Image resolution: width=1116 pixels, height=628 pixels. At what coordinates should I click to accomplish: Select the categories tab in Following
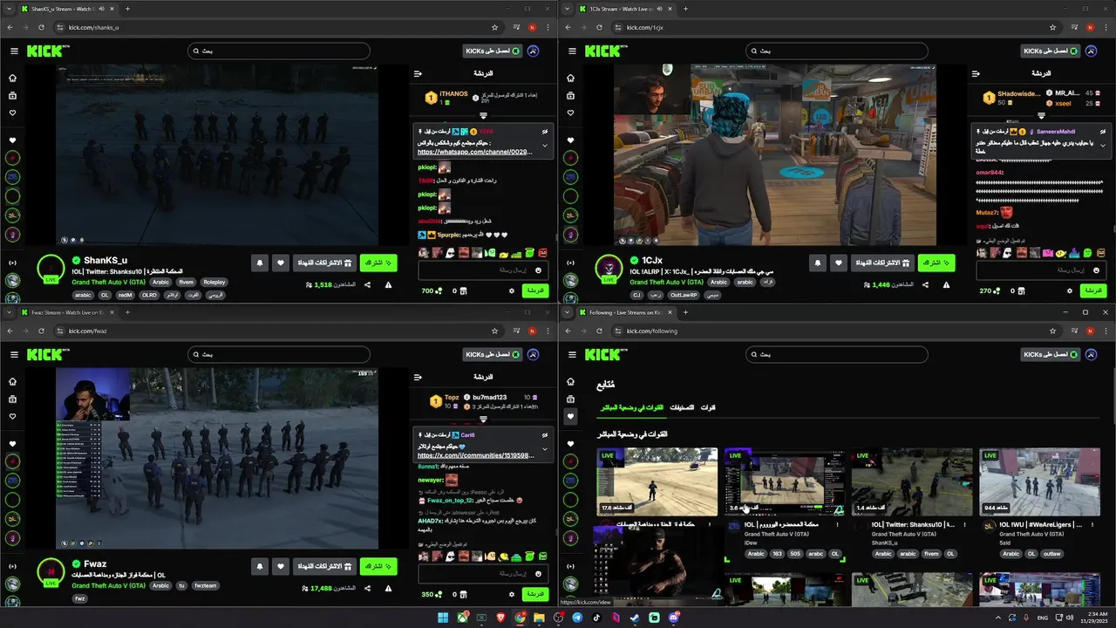click(x=682, y=407)
